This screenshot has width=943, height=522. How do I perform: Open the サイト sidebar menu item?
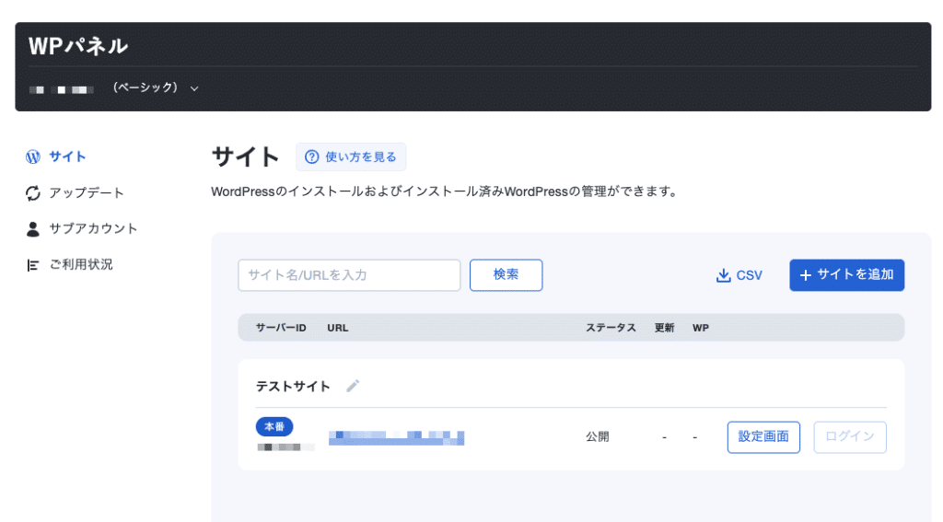(x=56, y=157)
